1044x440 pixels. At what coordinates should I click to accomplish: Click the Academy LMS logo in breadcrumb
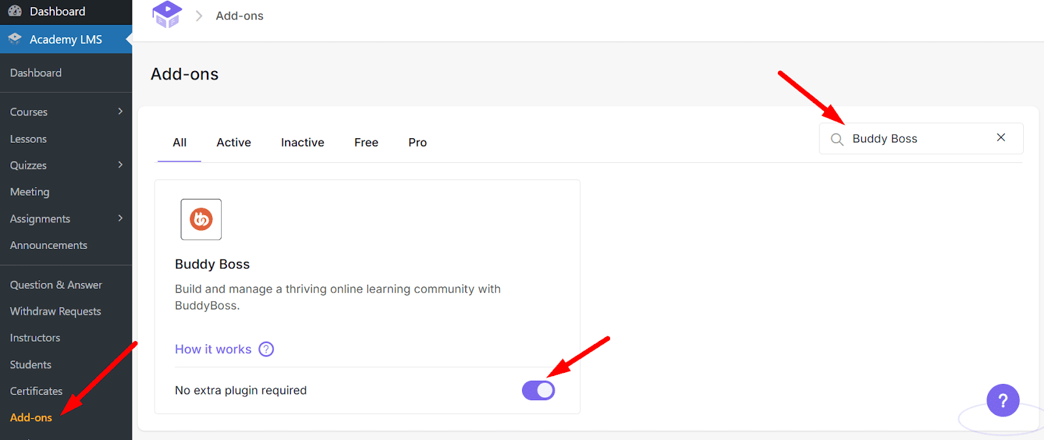(167, 14)
